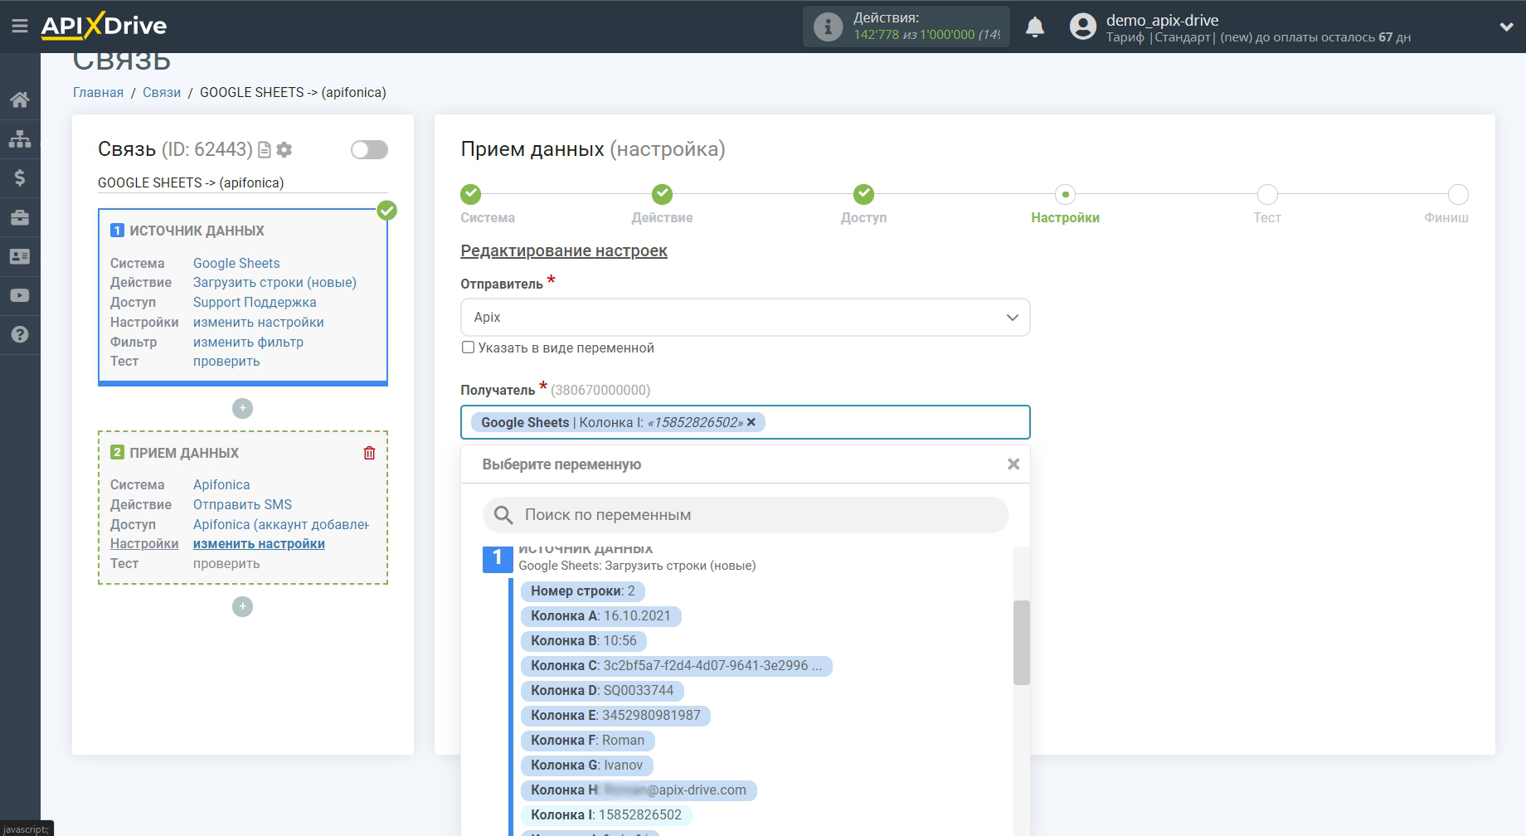Click the Главная breadcrumb link

(x=98, y=92)
